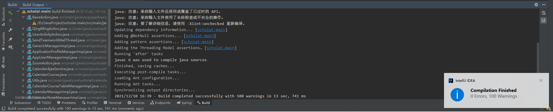Click the green hammer rebuild icon
553x112 pixels.
[10, 13]
